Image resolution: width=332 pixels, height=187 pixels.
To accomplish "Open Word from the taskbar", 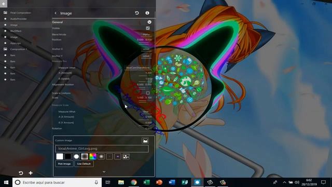I will (172, 182).
